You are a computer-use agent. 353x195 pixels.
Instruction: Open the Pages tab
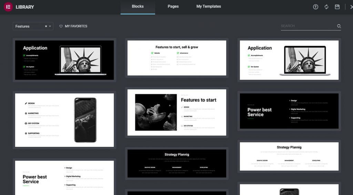[173, 7]
